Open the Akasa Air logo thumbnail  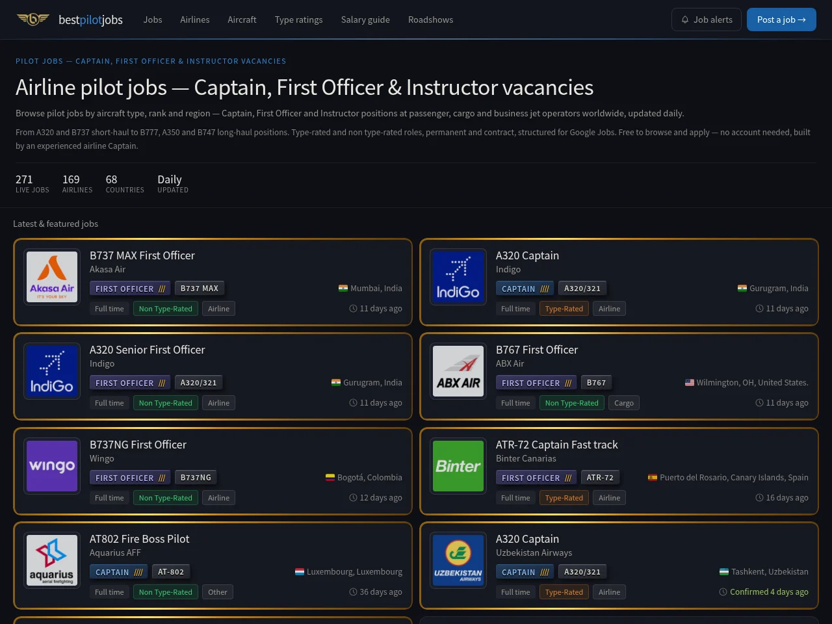[52, 277]
